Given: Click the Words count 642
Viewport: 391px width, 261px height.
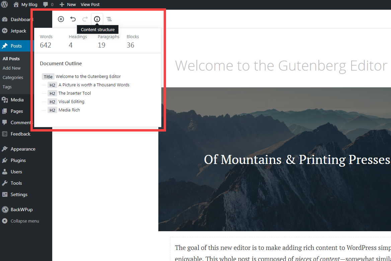Looking at the screenshot, I should (x=46, y=45).
